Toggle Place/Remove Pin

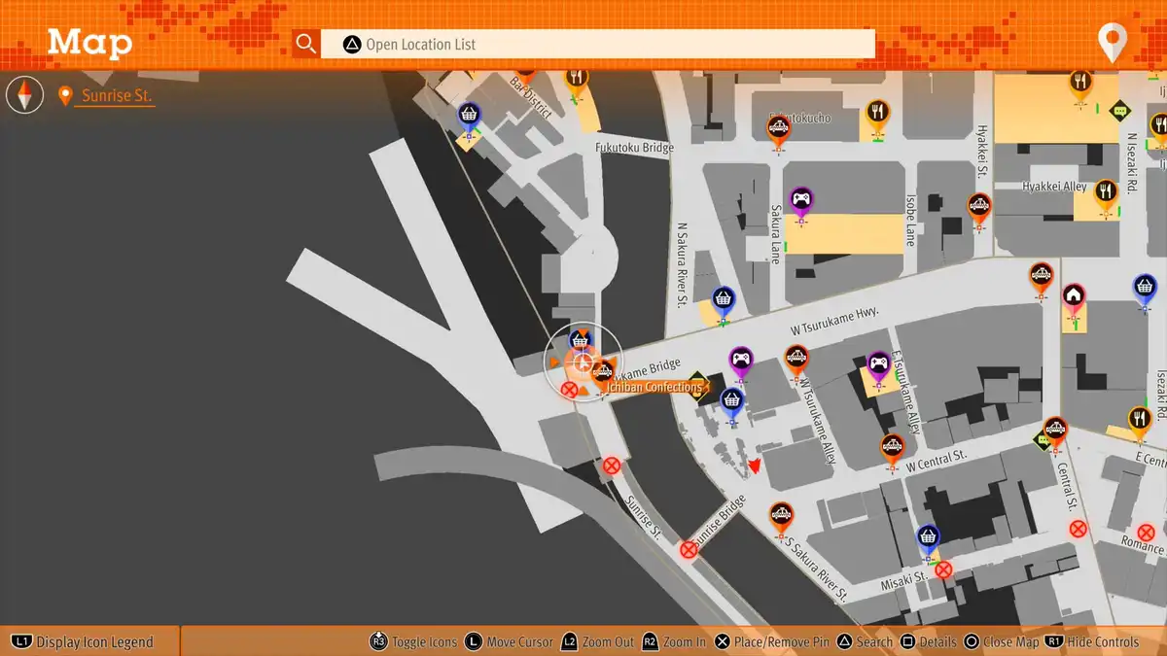[x=774, y=641]
